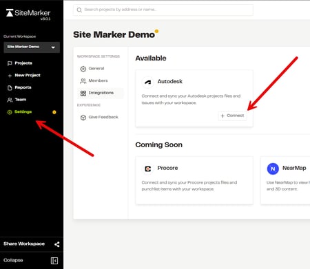Click the Autodesk logo icon
This screenshot has width=310, height=269.
pos(147,82)
